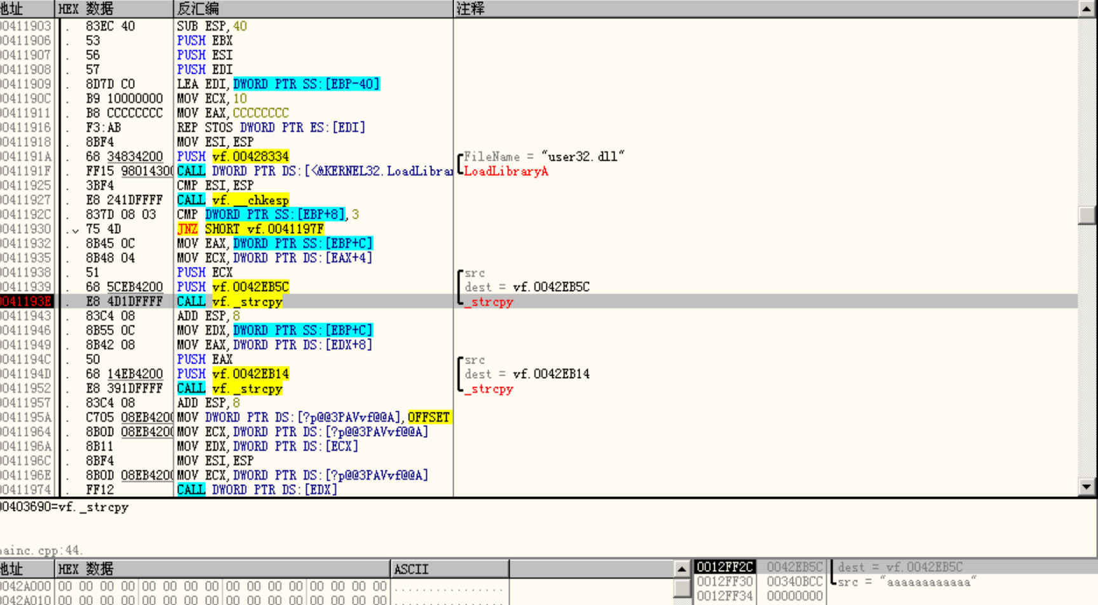1098x605 pixels.
Task: Click the hex bytes 75 4D
Action: (x=104, y=229)
